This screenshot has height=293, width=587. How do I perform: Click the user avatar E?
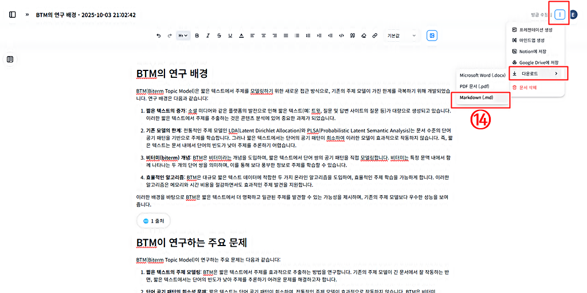573,15
